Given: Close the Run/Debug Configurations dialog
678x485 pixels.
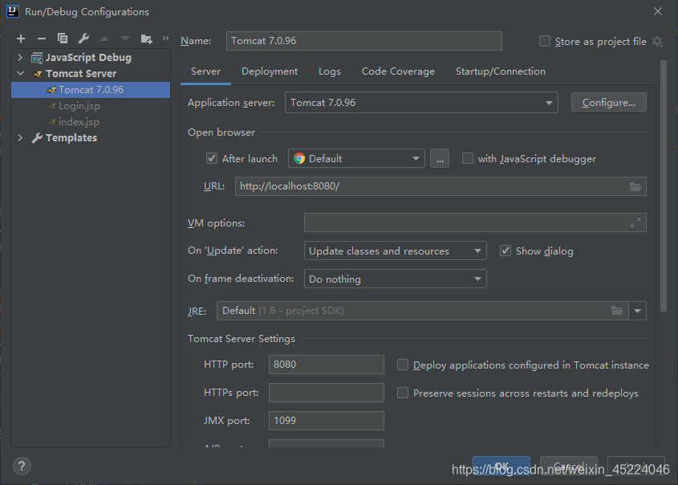Looking at the screenshot, I should [658, 12].
